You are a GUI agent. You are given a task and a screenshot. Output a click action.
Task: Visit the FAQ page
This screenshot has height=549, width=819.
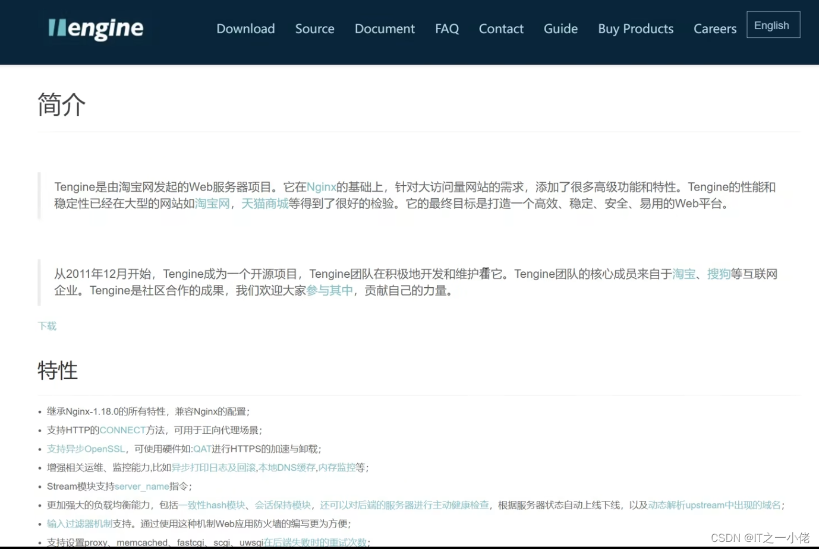point(446,28)
